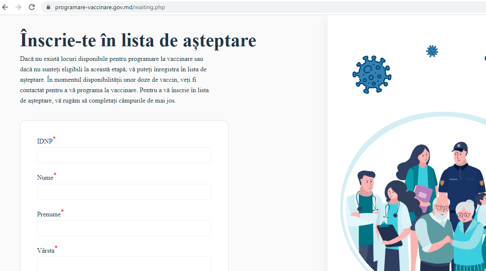Screen dimensions: 486x271
Task: Click the padlock site security icon
Action: coord(48,7)
